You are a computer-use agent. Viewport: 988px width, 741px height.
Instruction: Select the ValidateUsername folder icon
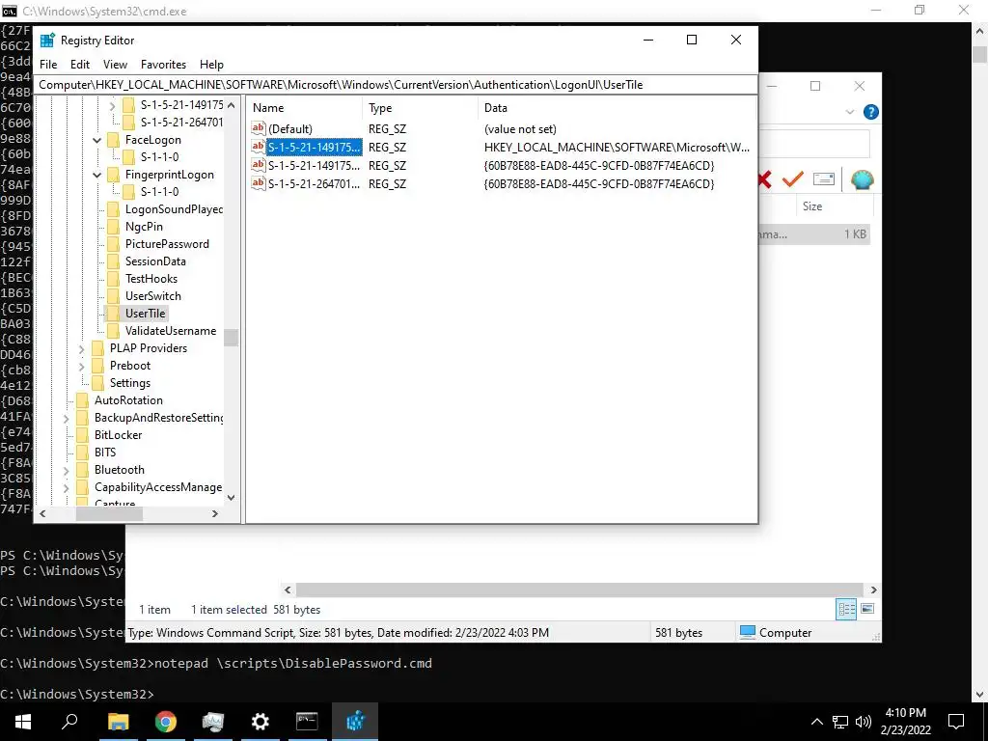coord(114,331)
